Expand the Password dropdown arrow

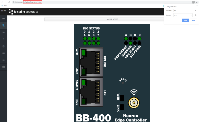pos(191,15)
